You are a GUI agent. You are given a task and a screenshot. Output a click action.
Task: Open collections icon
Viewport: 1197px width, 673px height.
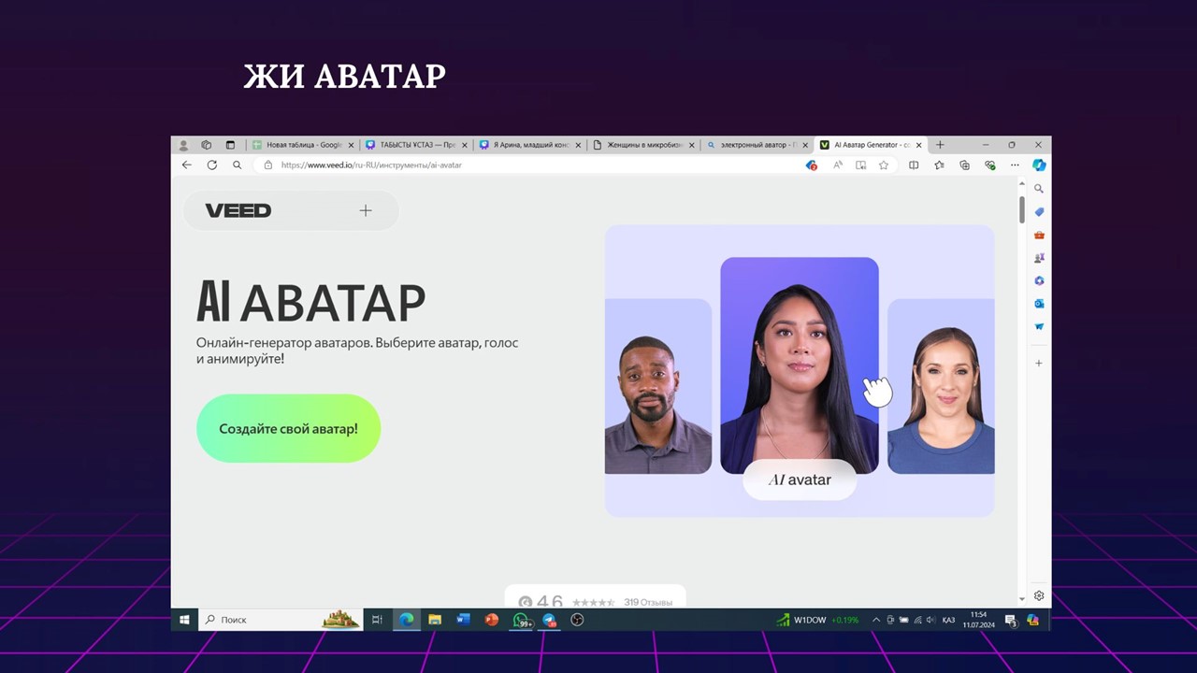pos(964,165)
